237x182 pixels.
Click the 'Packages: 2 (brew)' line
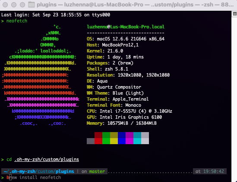coord(110,63)
